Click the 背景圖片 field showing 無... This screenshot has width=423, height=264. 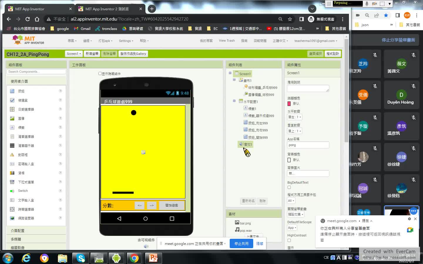(x=308, y=173)
